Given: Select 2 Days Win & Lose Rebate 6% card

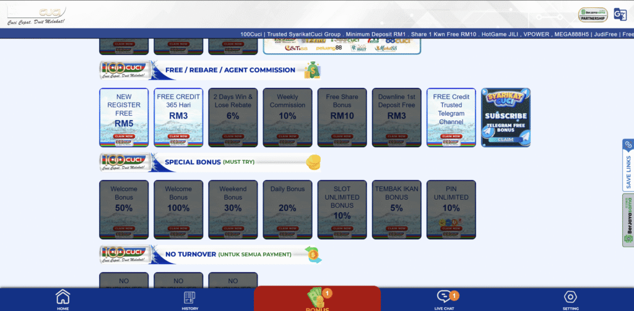Looking at the screenshot, I should click(233, 117).
